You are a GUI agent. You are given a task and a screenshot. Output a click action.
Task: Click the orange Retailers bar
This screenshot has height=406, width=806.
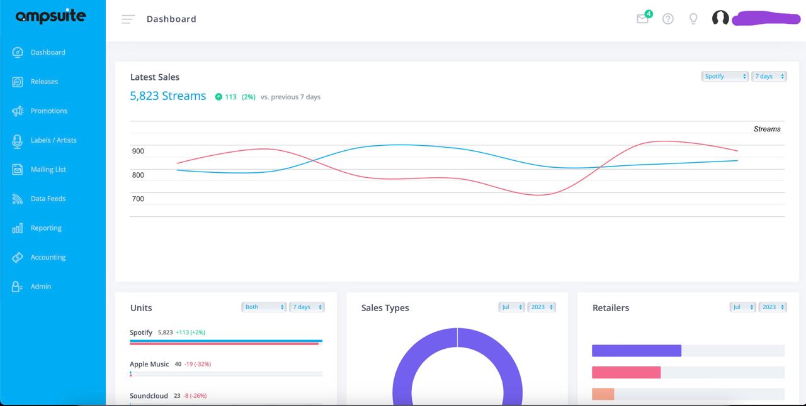(603, 394)
